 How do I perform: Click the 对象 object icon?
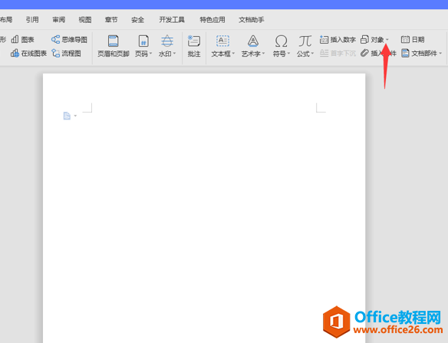point(364,39)
